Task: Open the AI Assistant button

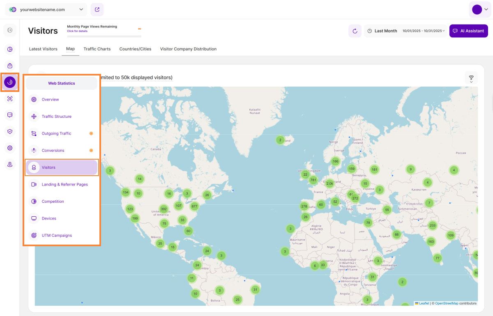Action: 468,31
